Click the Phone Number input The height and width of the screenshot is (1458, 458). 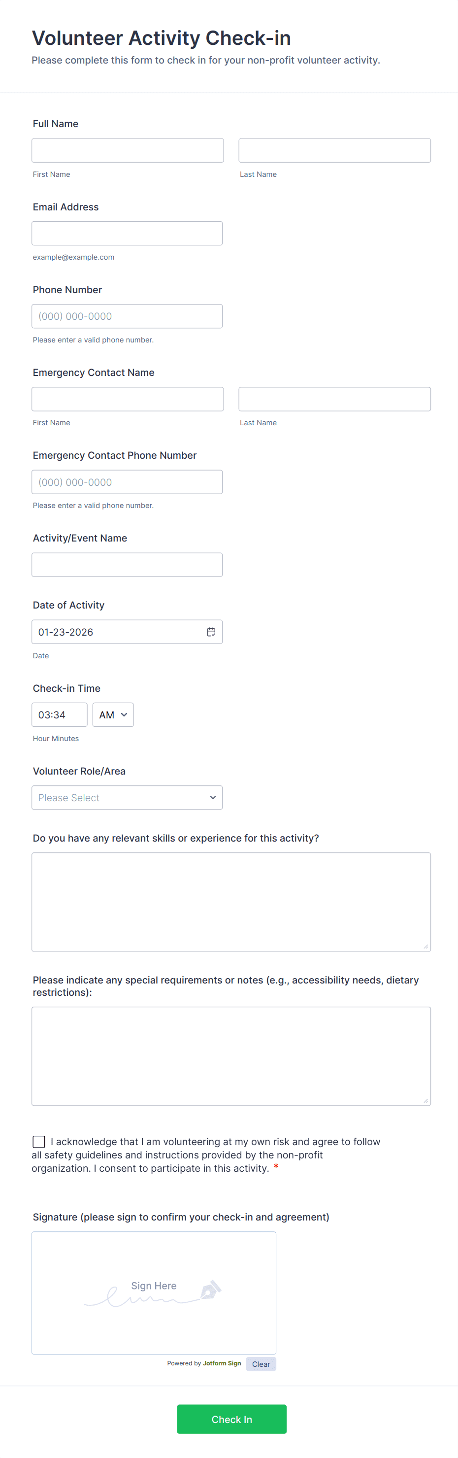click(x=127, y=316)
